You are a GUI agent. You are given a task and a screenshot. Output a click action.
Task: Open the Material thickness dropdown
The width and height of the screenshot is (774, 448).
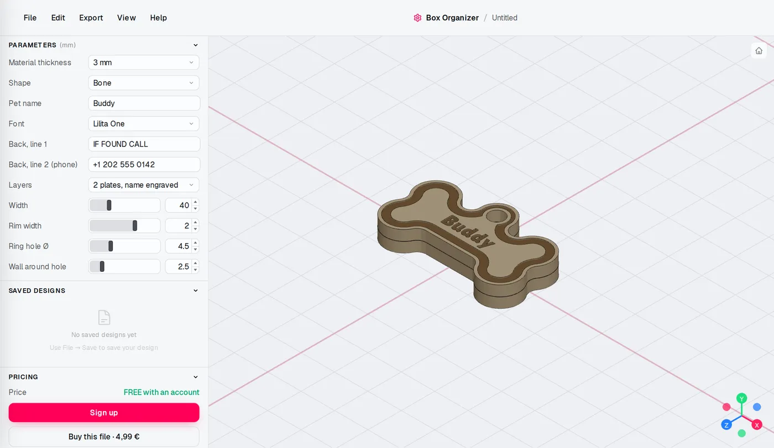144,62
